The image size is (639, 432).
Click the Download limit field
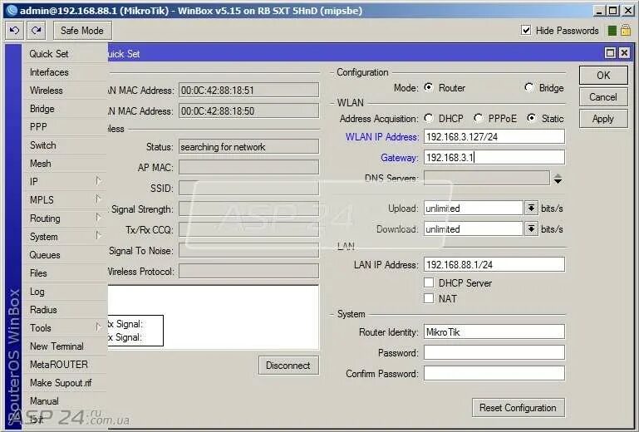tap(474, 228)
